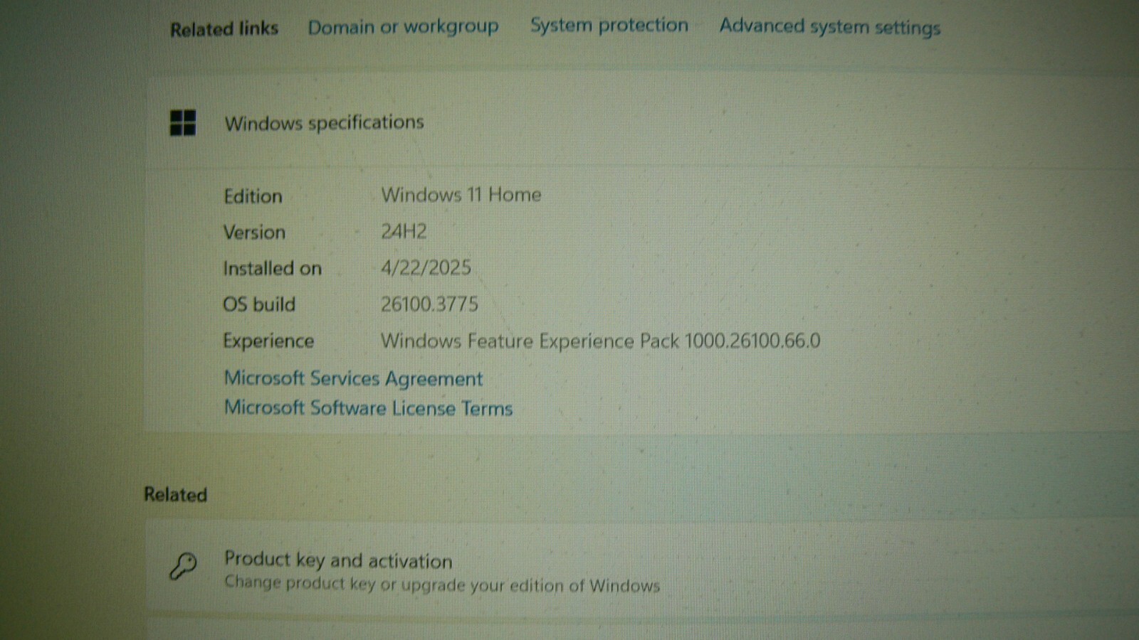This screenshot has height=640, width=1139.
Task: Select the Installed on date 4/22/2025
Action: click(426, 267)
